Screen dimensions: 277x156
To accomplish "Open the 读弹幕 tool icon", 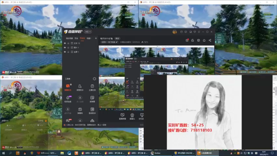I will pos(92,99).
